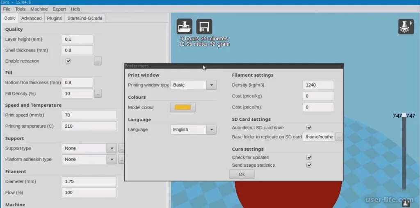Click the layer slider handle at 747
The width and height of the screenshot is (420, 208).
(x=404, y=115)
